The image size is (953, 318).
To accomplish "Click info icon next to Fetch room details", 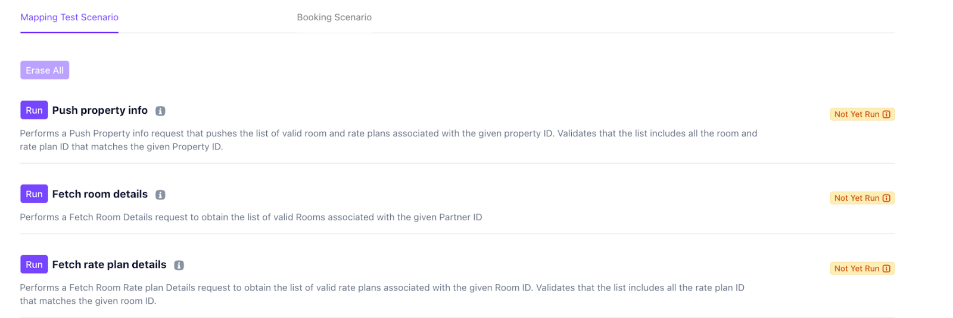I will coord(160,195).
